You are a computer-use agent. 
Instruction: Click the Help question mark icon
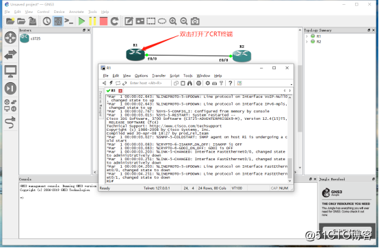tap(230, 83)
